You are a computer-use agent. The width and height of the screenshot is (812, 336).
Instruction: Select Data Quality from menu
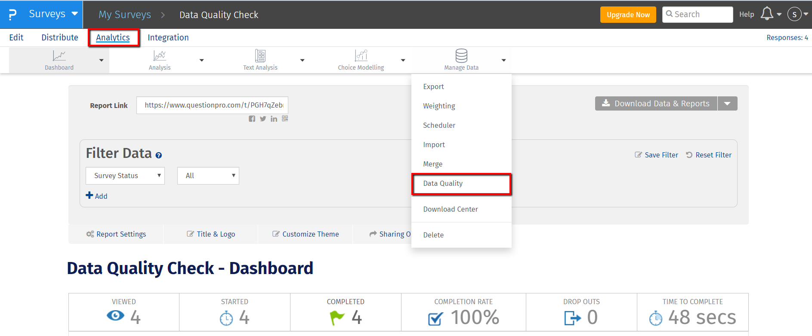pos(443,183)
